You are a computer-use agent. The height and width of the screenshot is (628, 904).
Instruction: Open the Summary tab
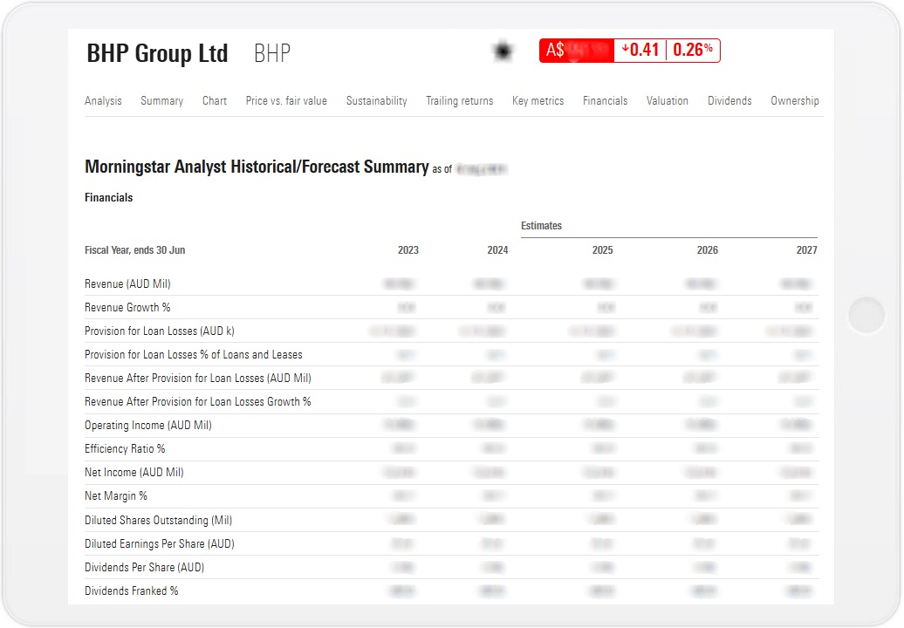coord(161,100)
